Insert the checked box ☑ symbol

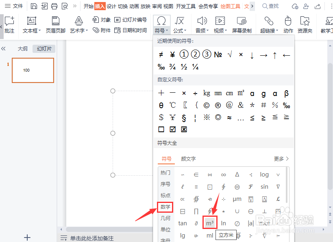click(172, 129)
